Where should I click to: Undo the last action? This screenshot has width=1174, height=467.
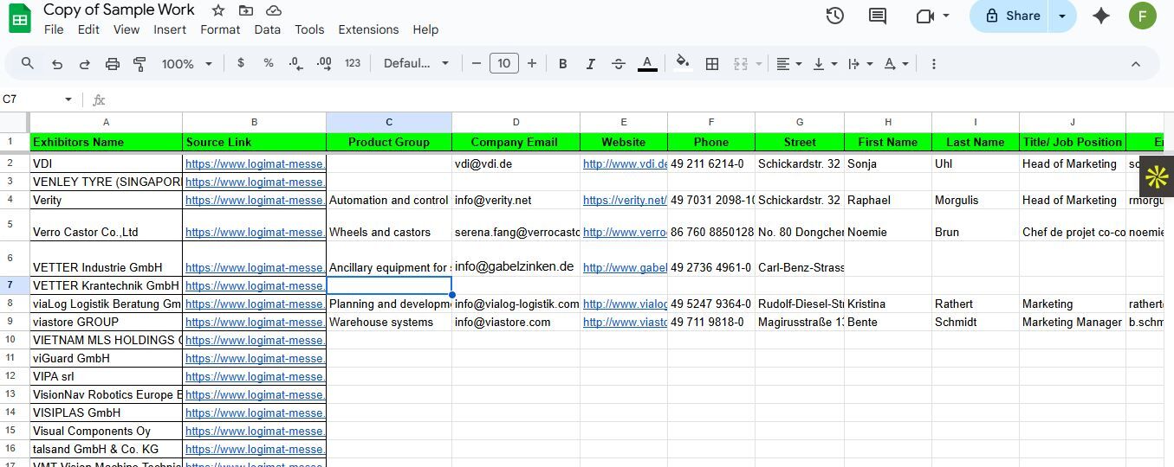point(57,63)
